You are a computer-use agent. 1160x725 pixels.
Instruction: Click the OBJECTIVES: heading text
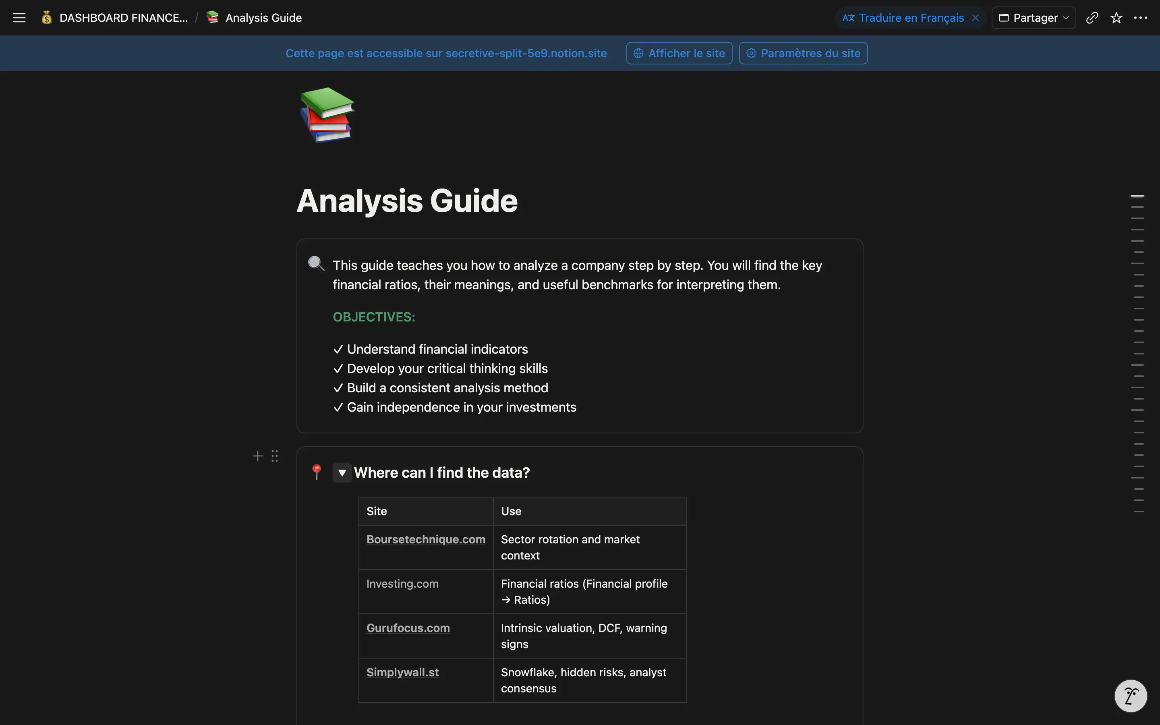[374, 317]
